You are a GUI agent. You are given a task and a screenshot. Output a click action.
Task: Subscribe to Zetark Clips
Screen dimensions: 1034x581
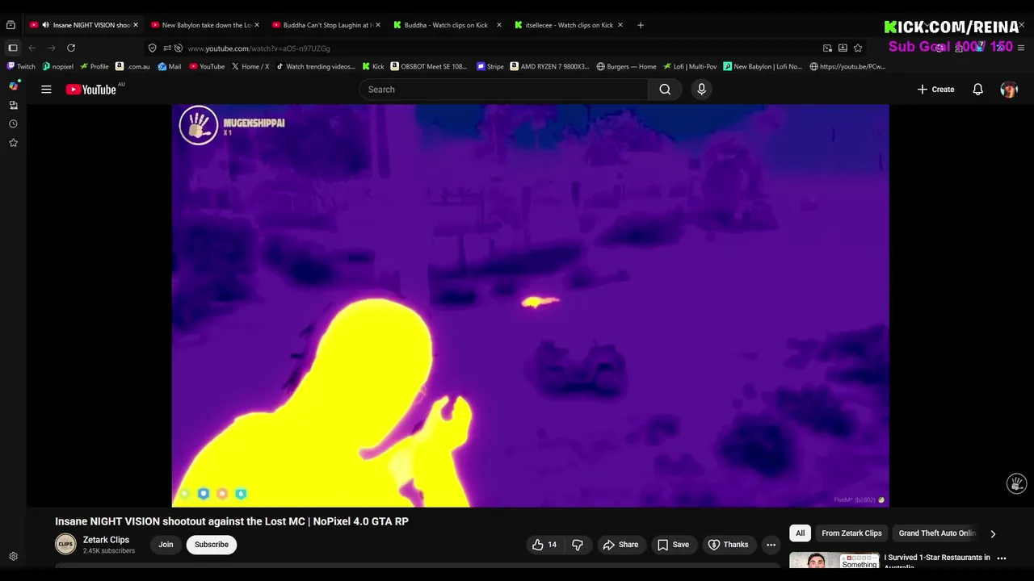212,545
